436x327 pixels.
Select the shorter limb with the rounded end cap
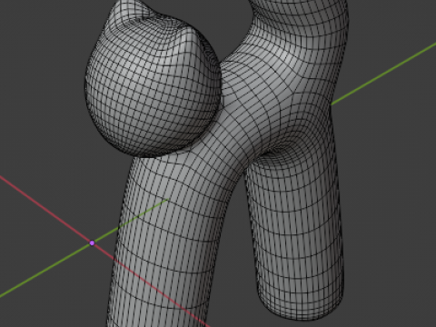point(295,236)
